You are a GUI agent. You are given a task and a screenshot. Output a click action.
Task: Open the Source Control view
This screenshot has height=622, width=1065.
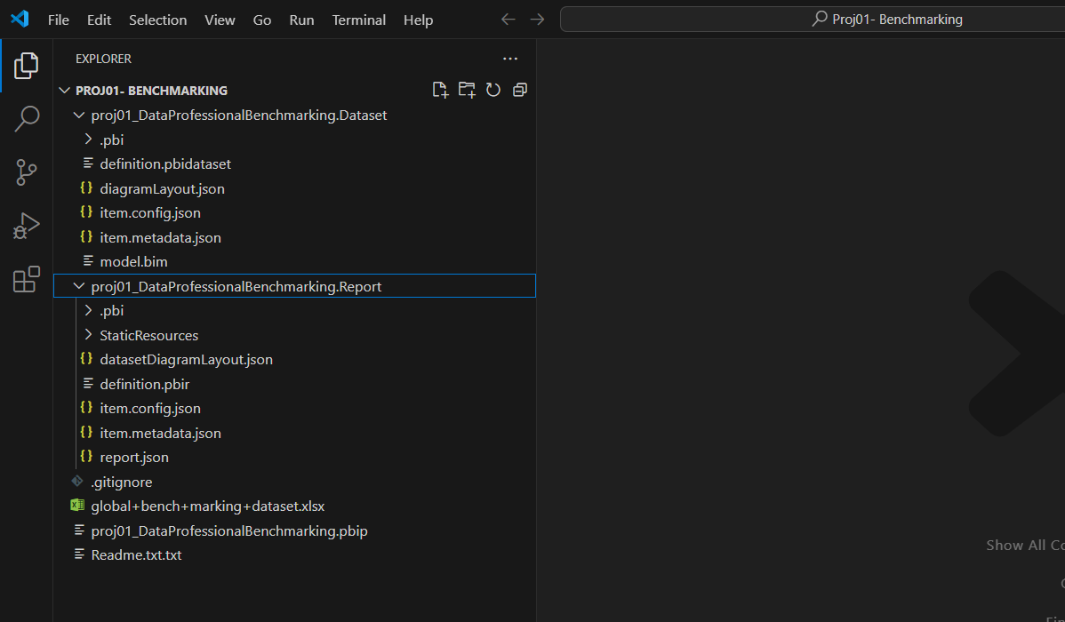click(26, 171)
